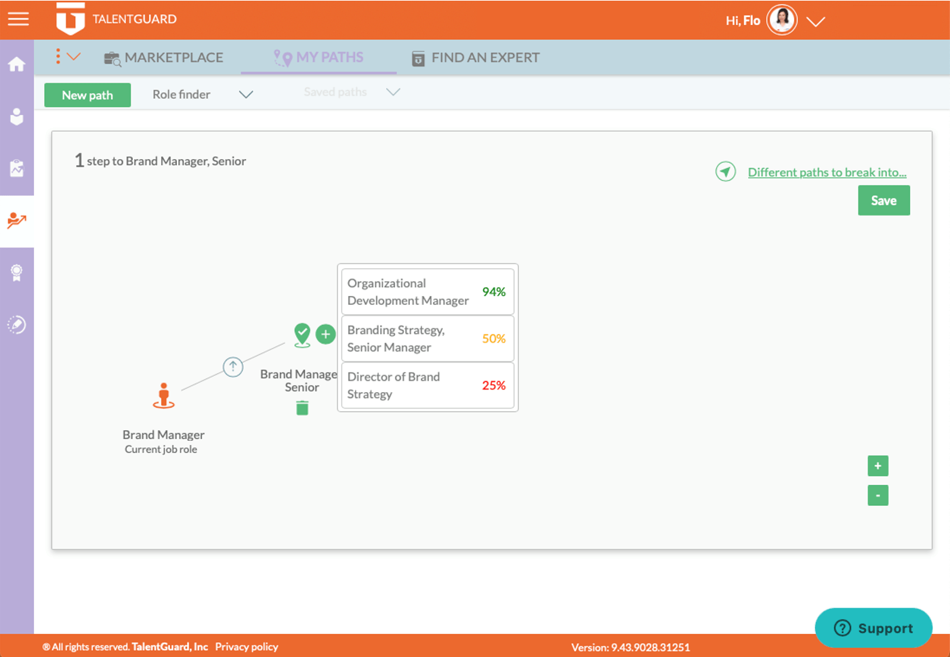Open the Find An Expert tab
The image size is (950, 657).
tap(475, 58)
